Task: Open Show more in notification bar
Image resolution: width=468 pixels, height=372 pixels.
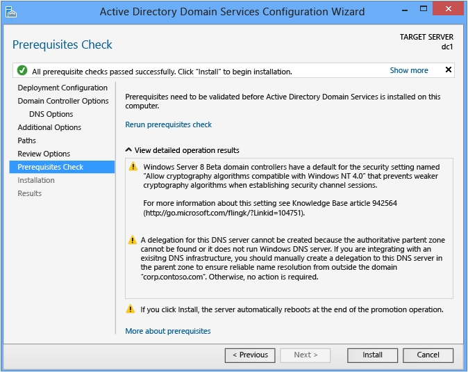Action: 408,70
